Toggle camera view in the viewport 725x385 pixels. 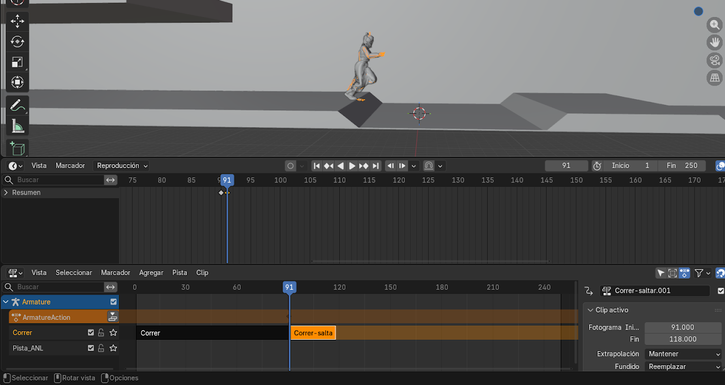(715, 61)
